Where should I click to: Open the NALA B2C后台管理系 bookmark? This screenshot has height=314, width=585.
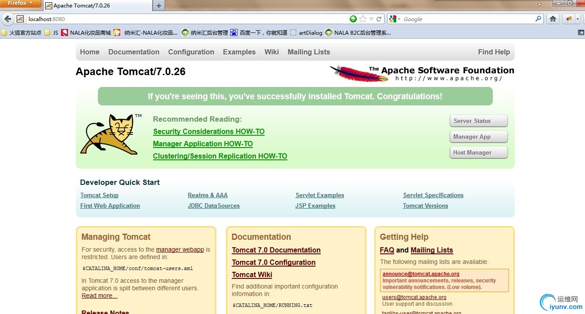(x=358, y=32)
